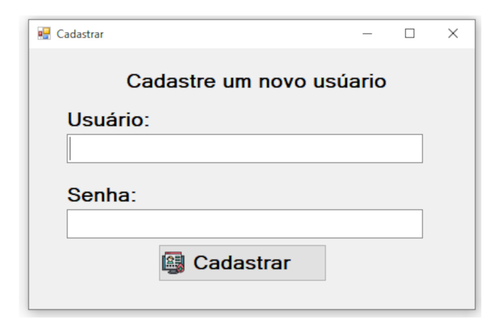Click the right end of the Senha field

point(414,224)
